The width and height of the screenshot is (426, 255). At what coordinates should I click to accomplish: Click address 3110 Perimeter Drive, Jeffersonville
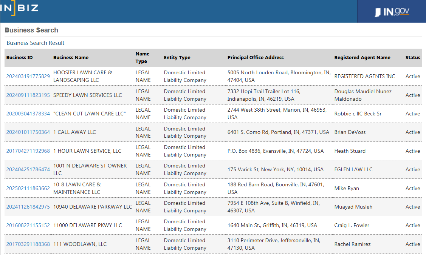click(x=274, y=244)
